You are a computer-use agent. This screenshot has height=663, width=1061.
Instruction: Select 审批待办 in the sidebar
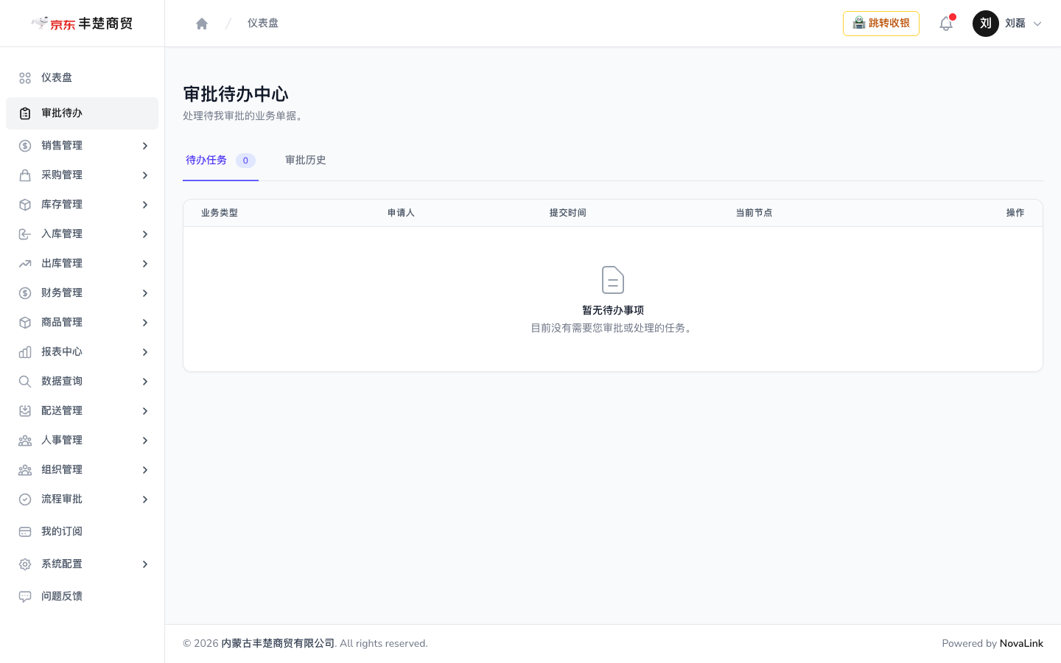point(82,113)
